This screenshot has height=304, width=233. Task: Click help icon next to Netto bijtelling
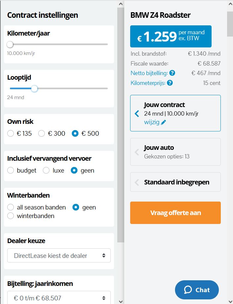172,73
